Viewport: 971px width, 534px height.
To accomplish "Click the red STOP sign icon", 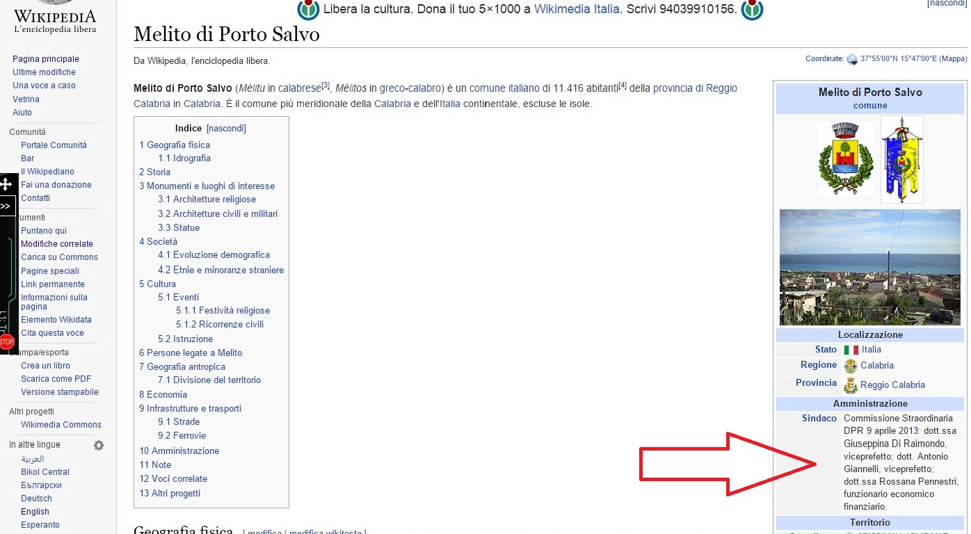I will [7, 341].
